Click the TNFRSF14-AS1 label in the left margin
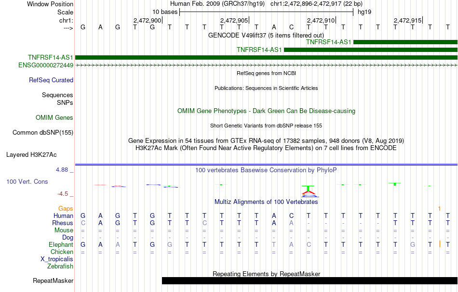Viewport: 458px width, 292px height. (x=51, y=57)
